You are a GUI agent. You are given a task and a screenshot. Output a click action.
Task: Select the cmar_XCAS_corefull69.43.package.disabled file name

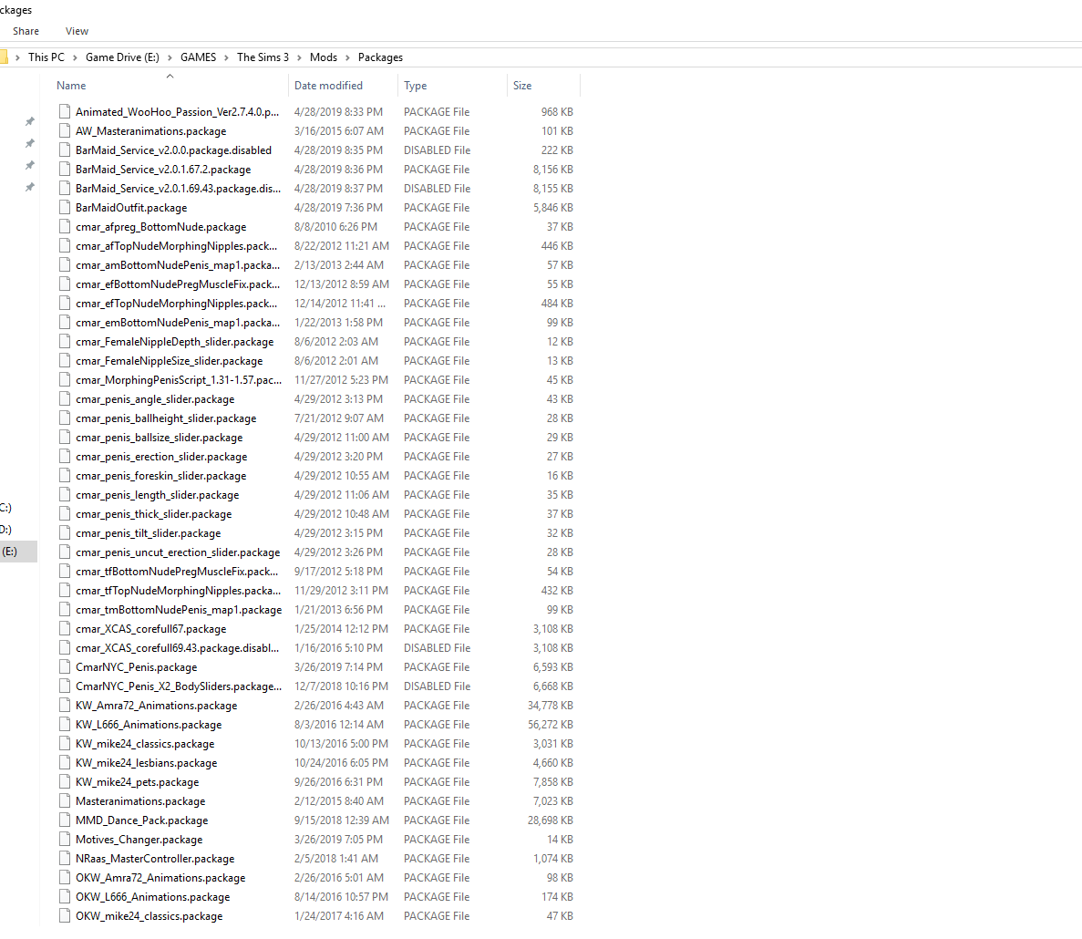coord(178,648)
